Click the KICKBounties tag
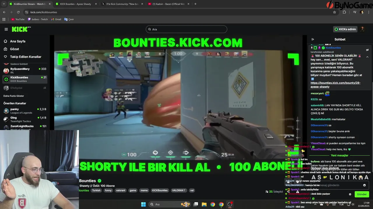The image size is (373, 209). pos(160,190)
